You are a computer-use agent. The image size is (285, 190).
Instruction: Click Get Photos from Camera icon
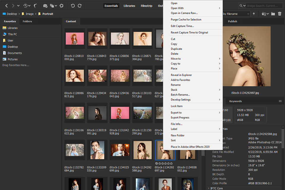click(45, 6)
